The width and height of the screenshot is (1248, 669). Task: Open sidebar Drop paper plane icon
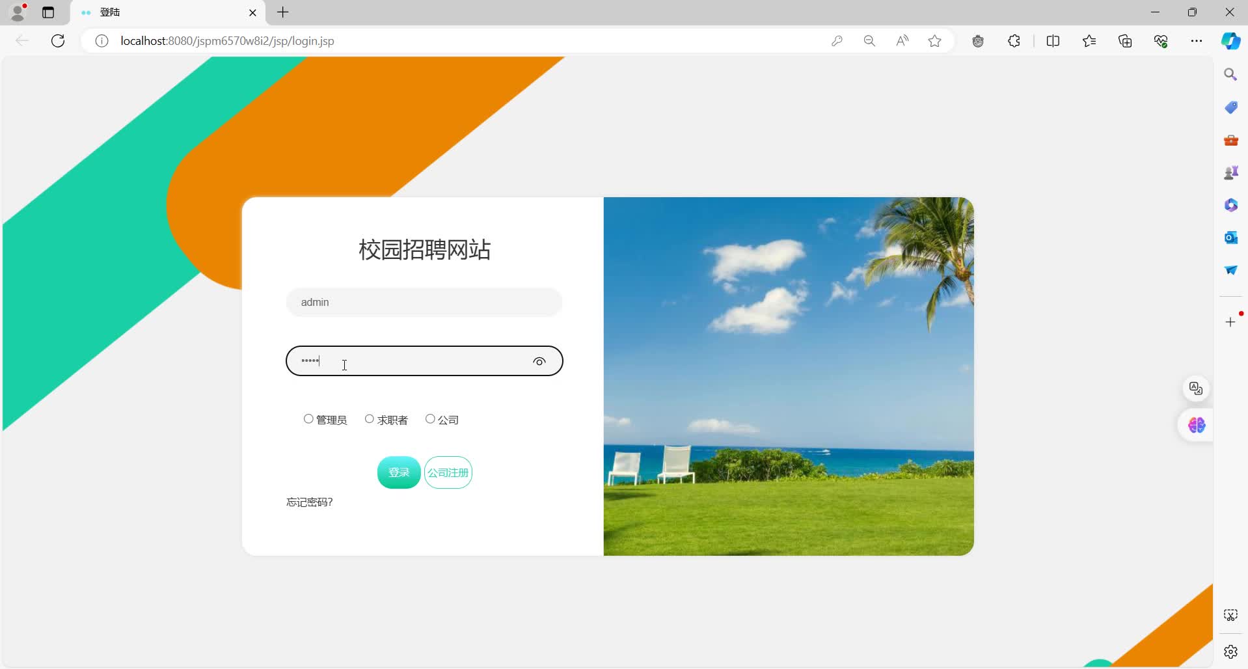click(1230, 270)
